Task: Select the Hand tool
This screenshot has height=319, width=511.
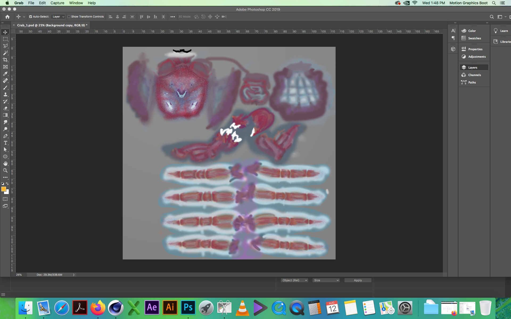Action: point(5,163)
